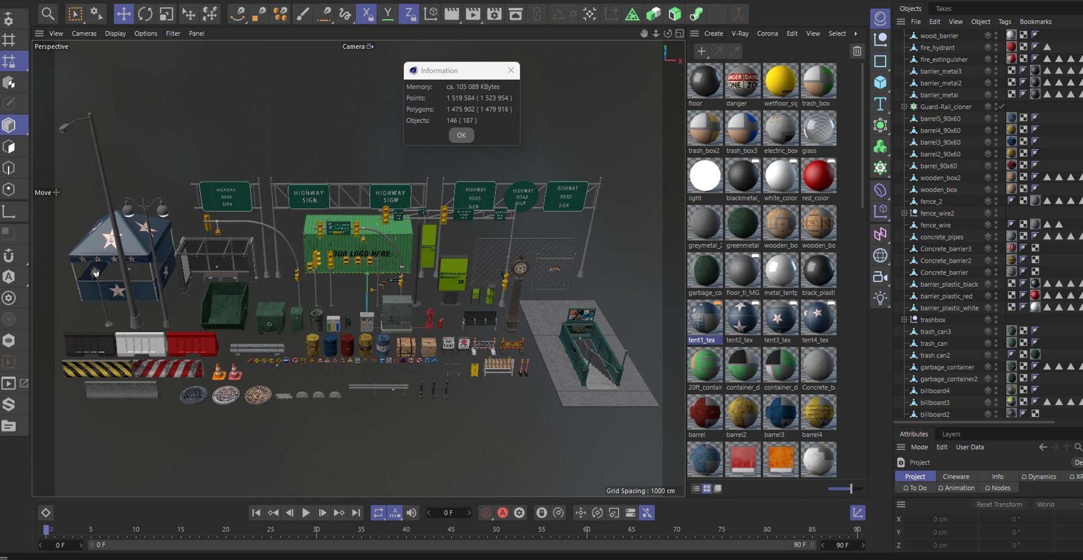Expand more menus arrow after Select
The height and width of the screenshot is (560, 1083).
pos(856,34)
